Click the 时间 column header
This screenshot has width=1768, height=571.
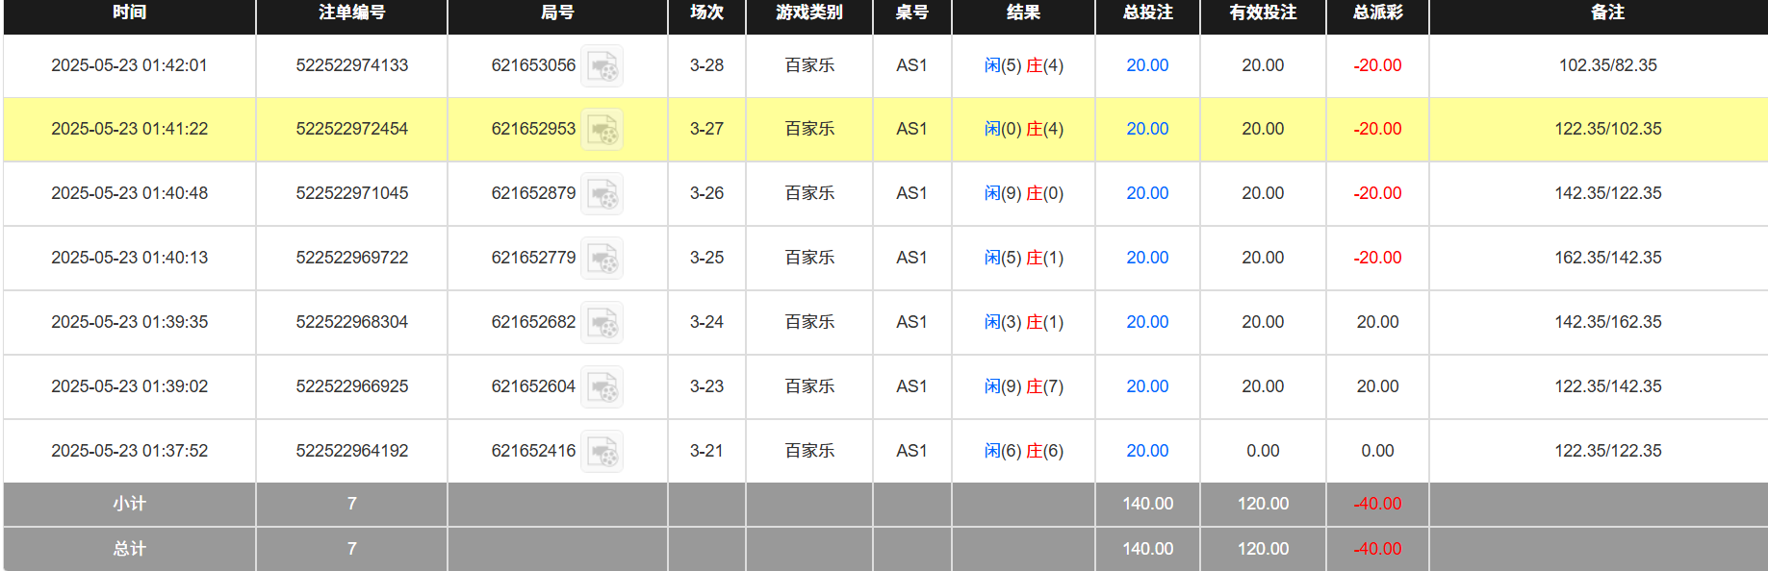(129, 12)
